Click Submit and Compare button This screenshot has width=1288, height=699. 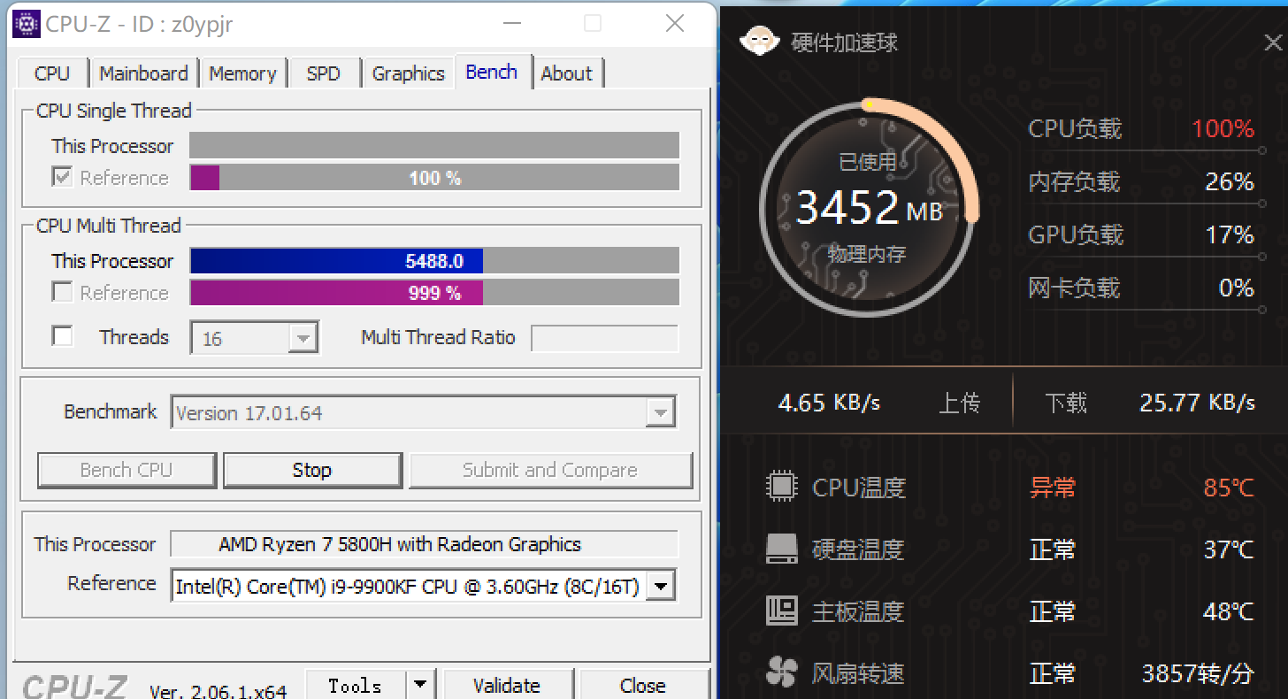(550, 470)
